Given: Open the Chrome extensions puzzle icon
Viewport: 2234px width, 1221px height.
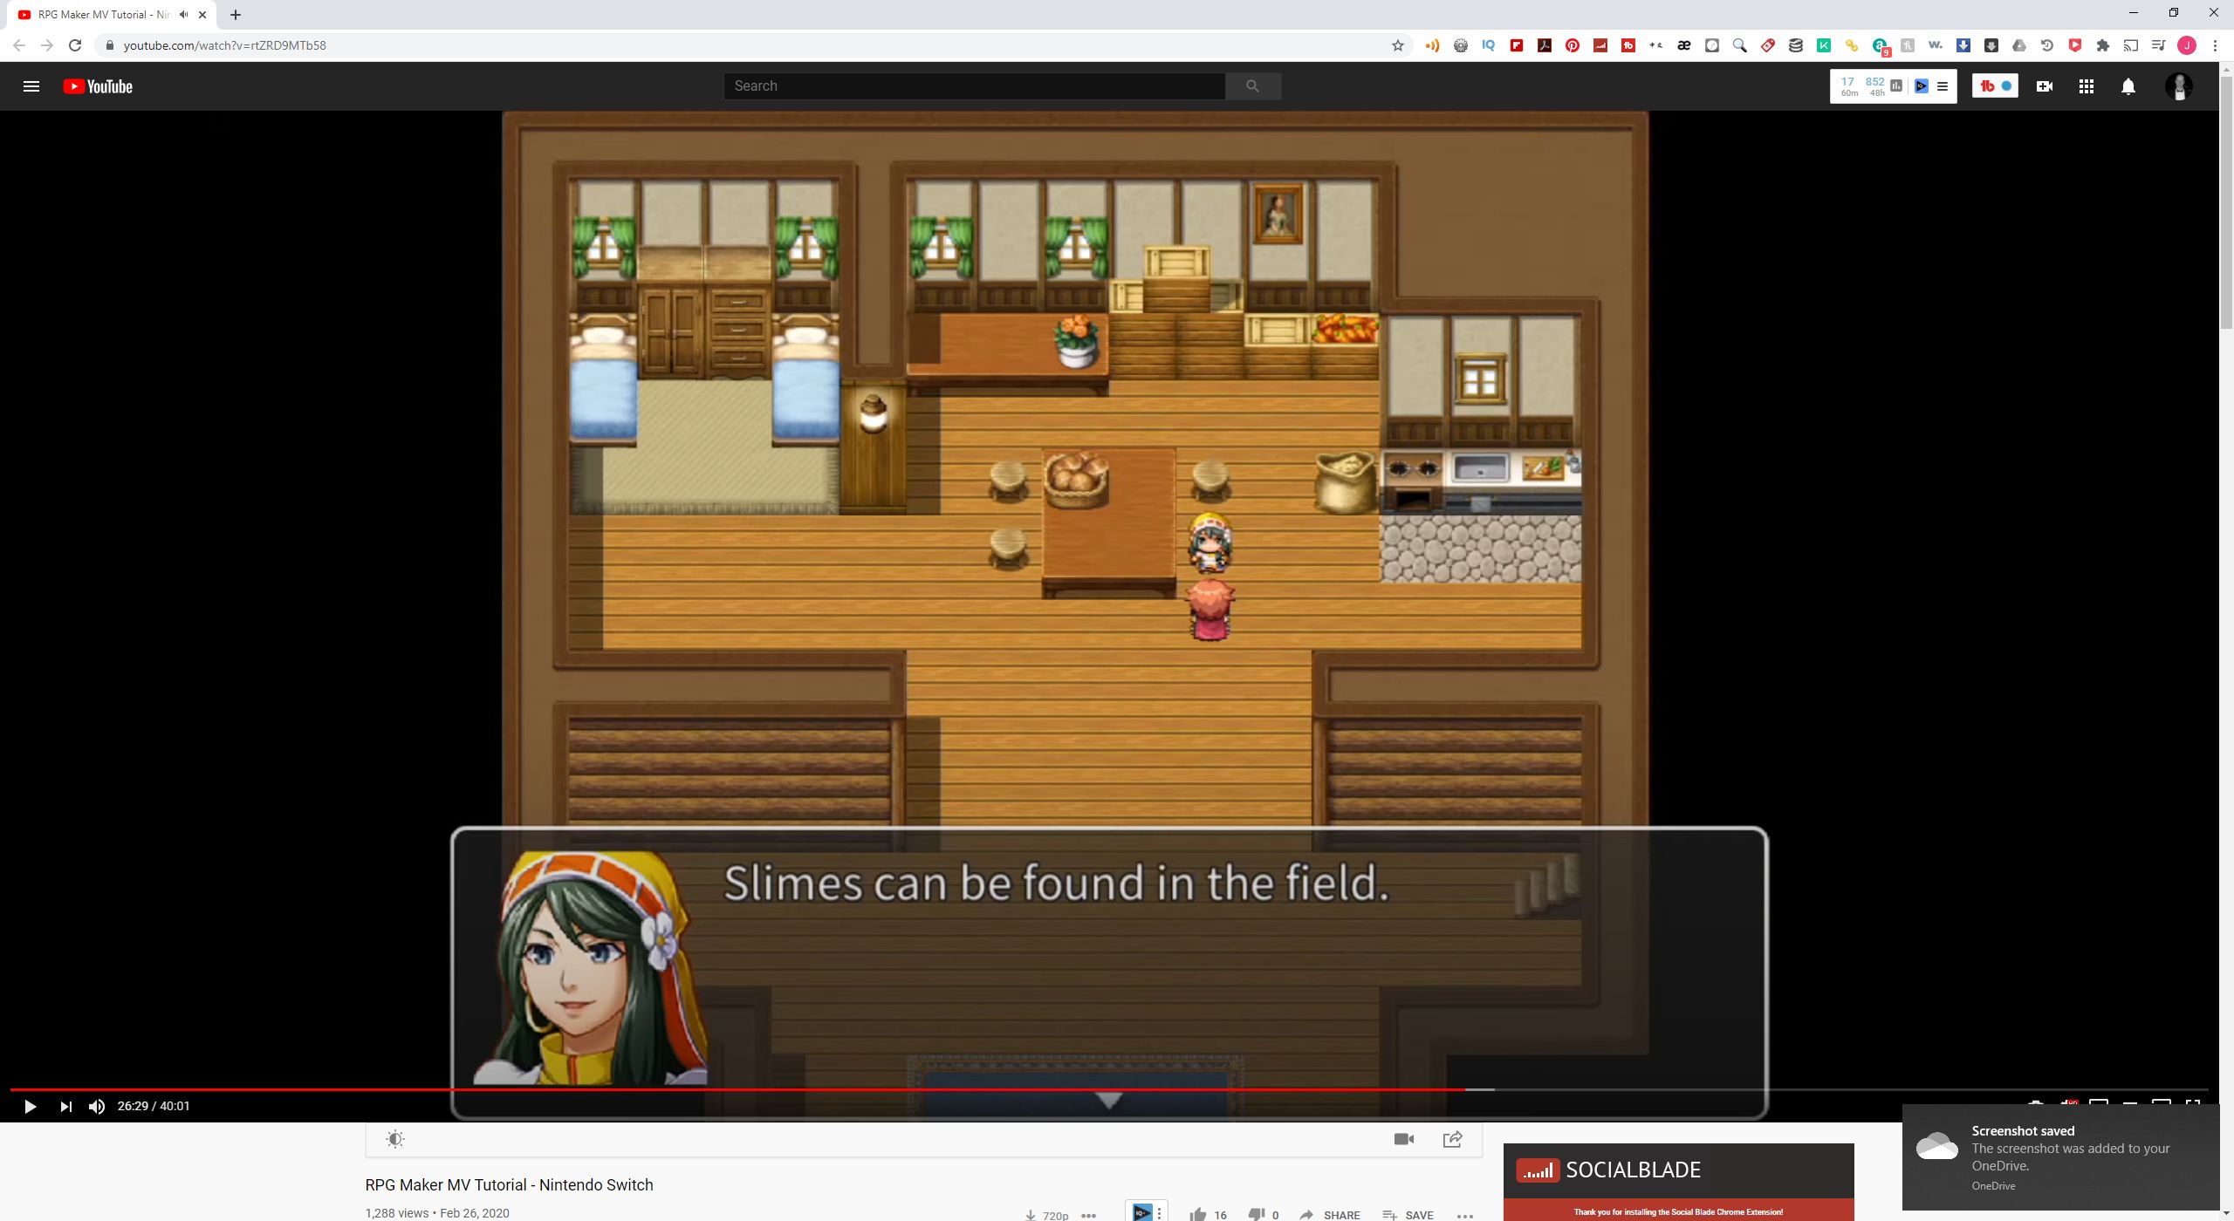Looking at the screenshot, I should 2103,45.
